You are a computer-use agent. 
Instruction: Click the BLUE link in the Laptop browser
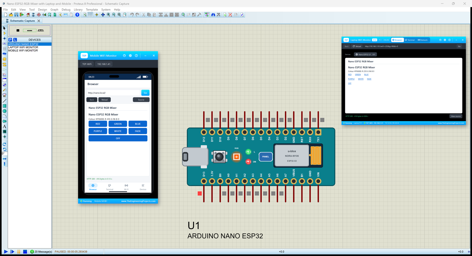[x=366, y=75]
